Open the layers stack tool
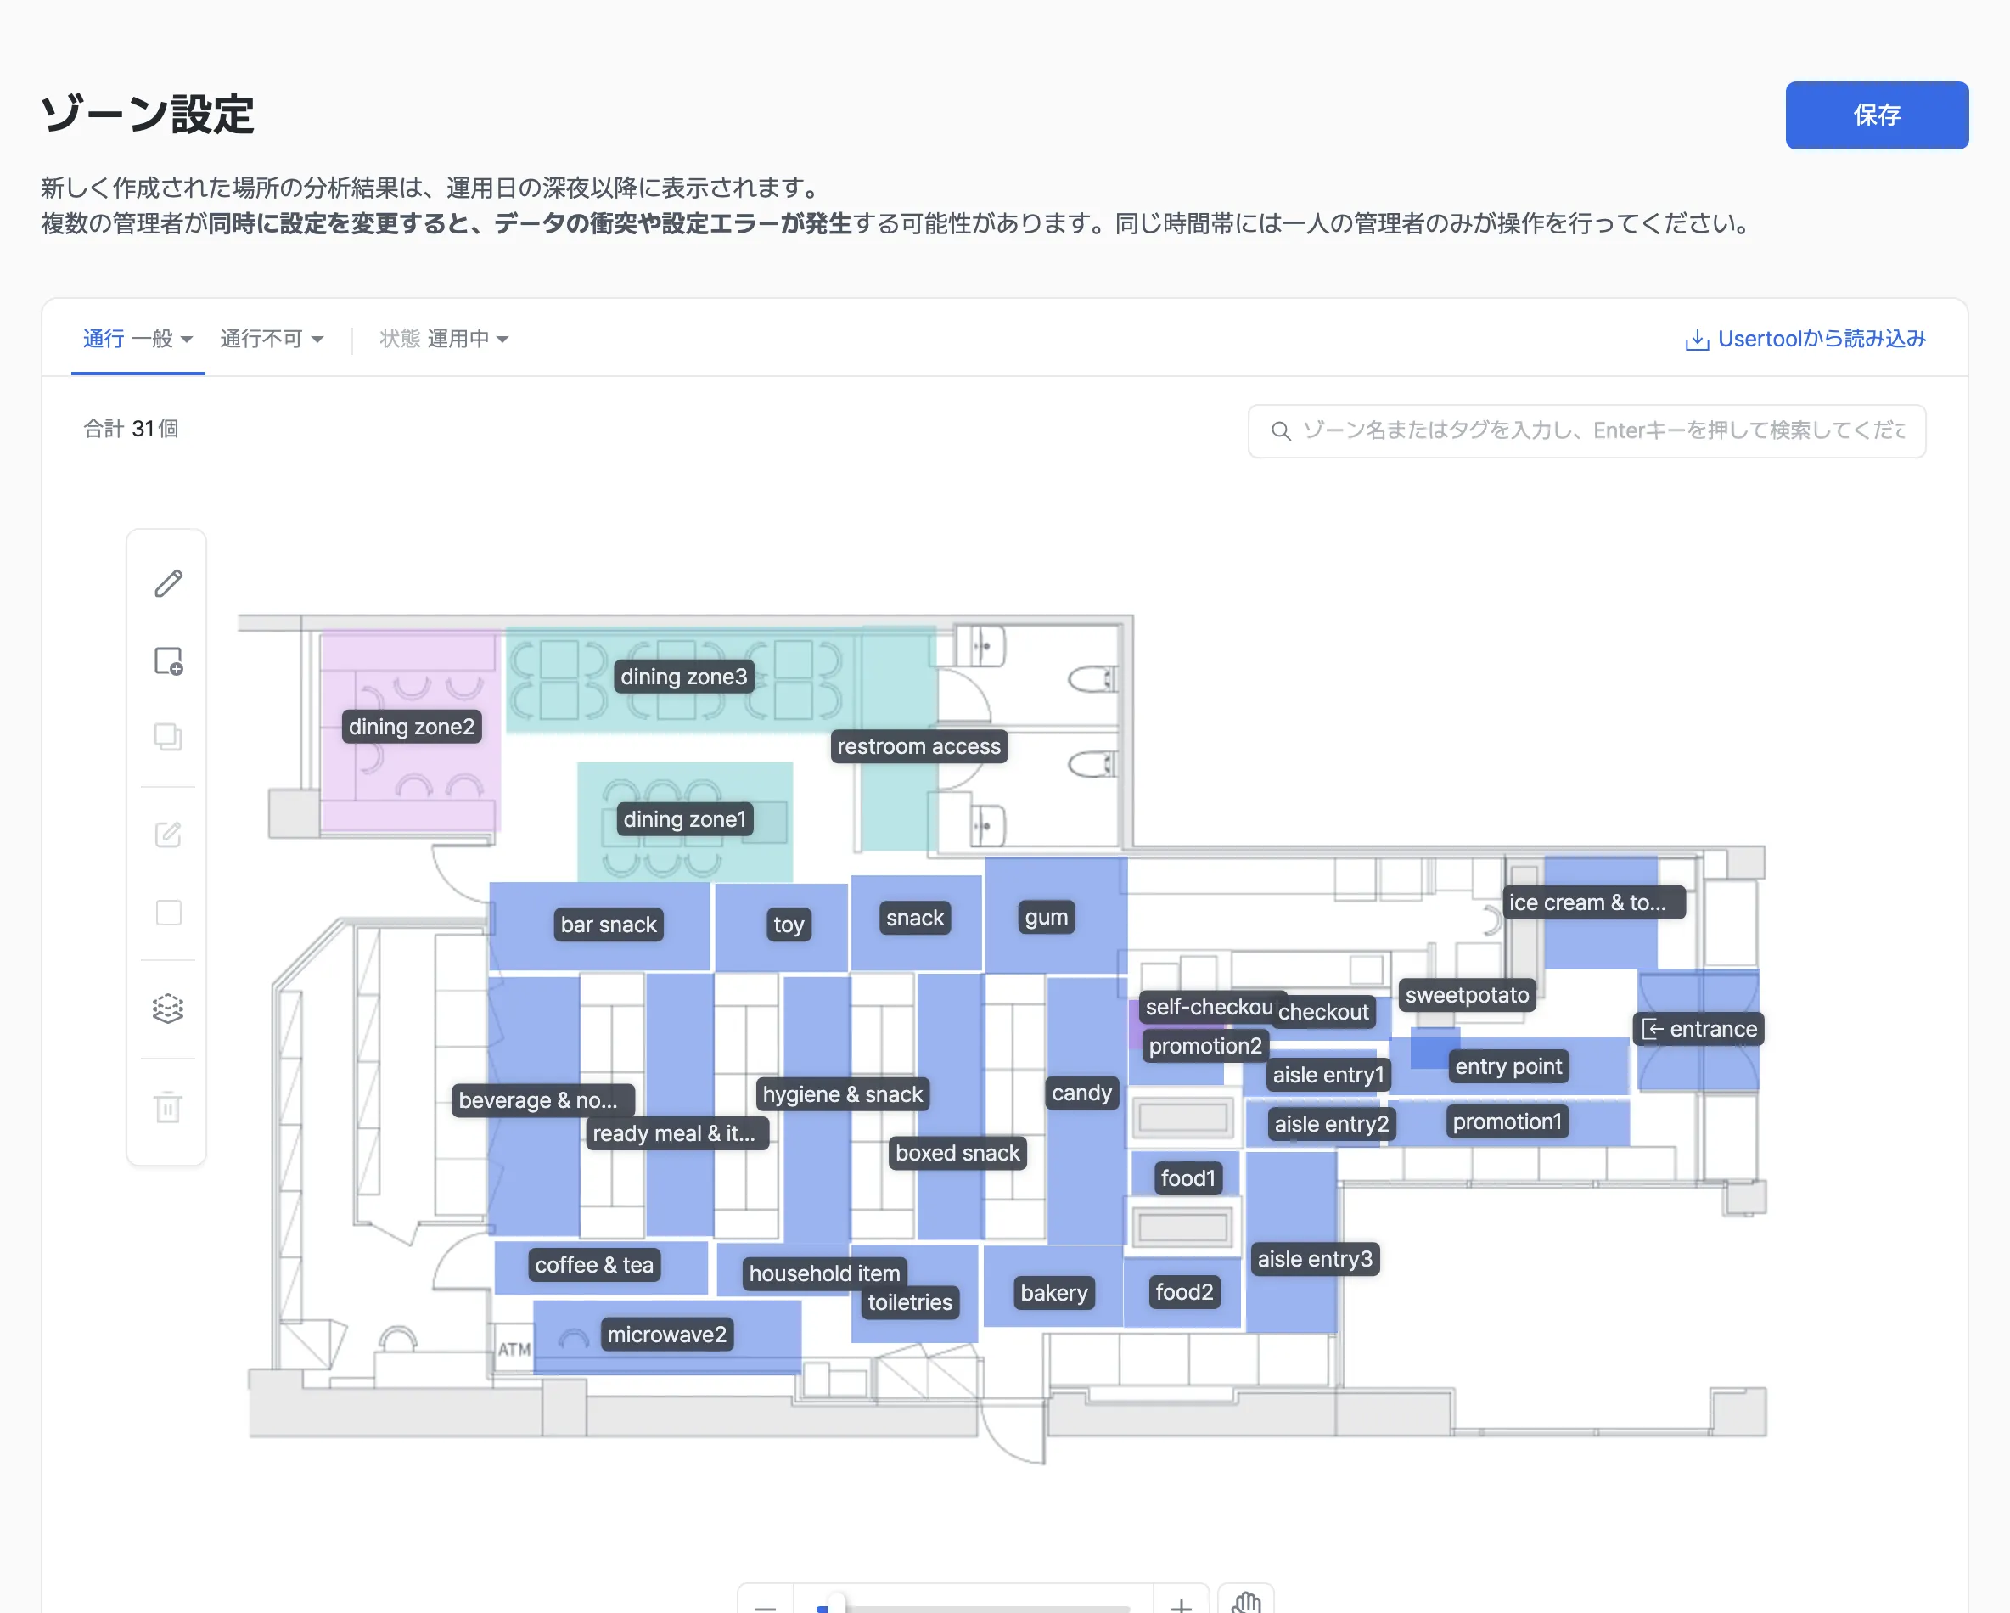This screenshot has width=2010, height=1613. pyautogui.click(x=168, y=1009)
